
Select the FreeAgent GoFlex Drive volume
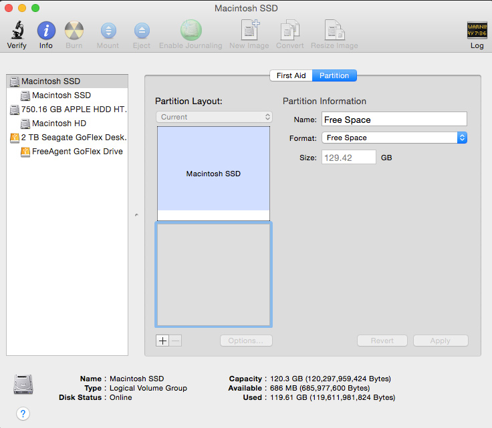pos(67,152)
